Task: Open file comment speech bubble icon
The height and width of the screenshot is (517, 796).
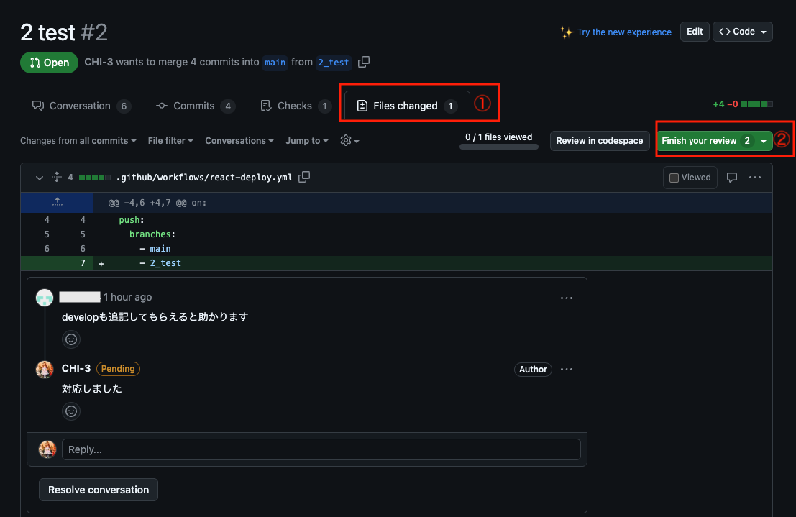Action: (x=731, y=177)
